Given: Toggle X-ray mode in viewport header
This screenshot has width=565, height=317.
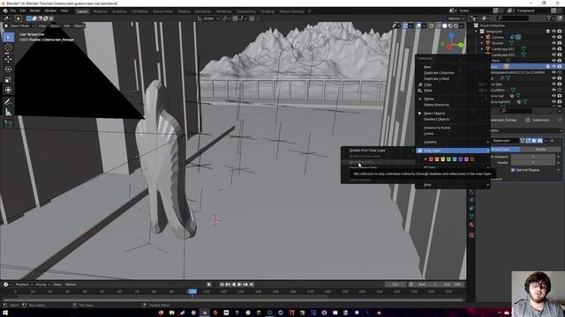Looking at the screenshot, I should point(432,26).
